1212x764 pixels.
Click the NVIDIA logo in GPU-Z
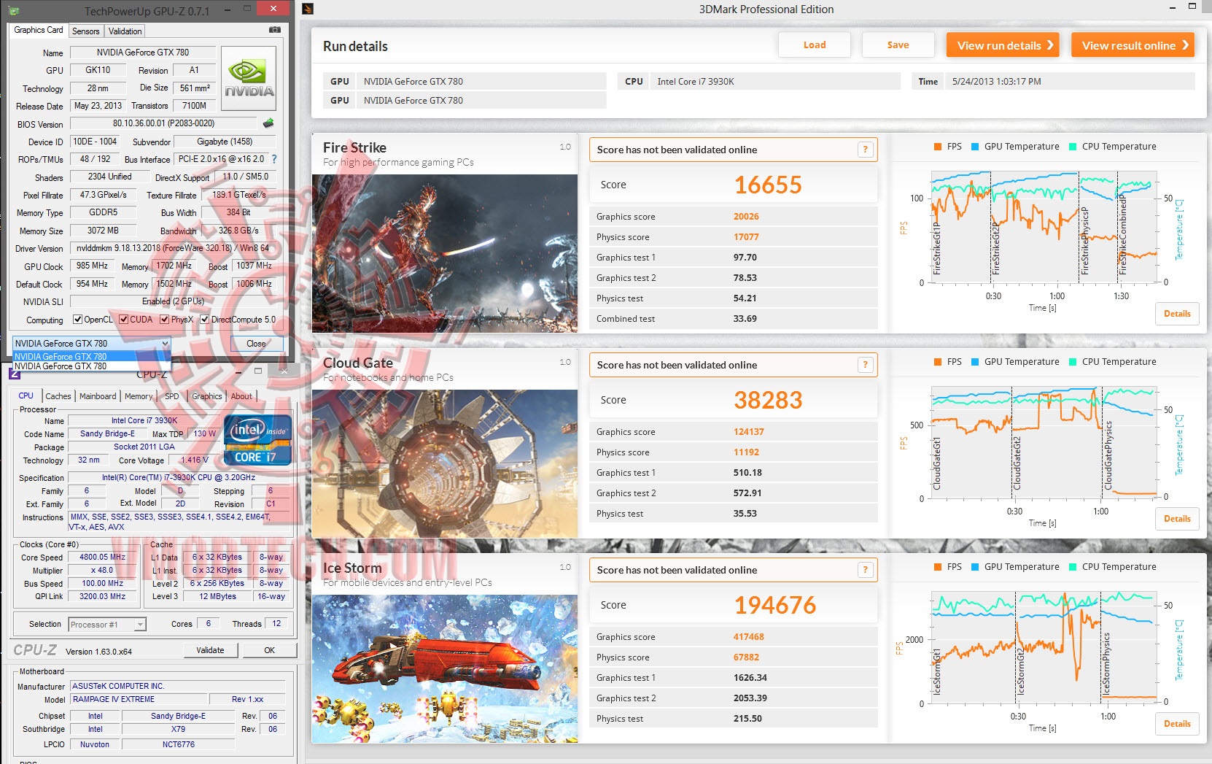[249, 79]
